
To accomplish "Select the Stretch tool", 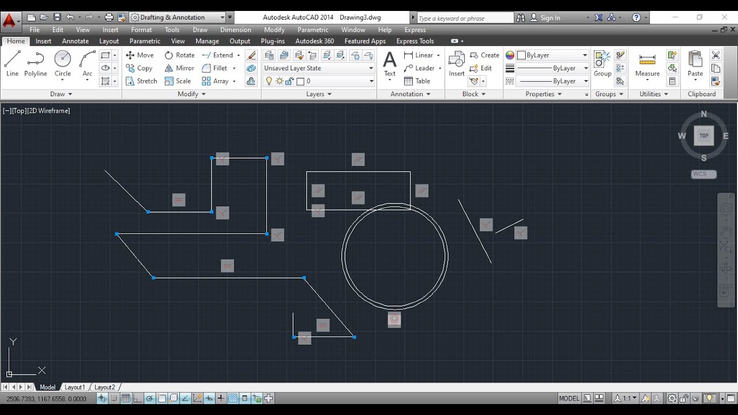I will (141, 81).
